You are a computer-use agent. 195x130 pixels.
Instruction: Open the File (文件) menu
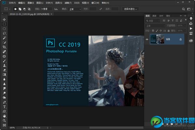click(x=12, y=3)
